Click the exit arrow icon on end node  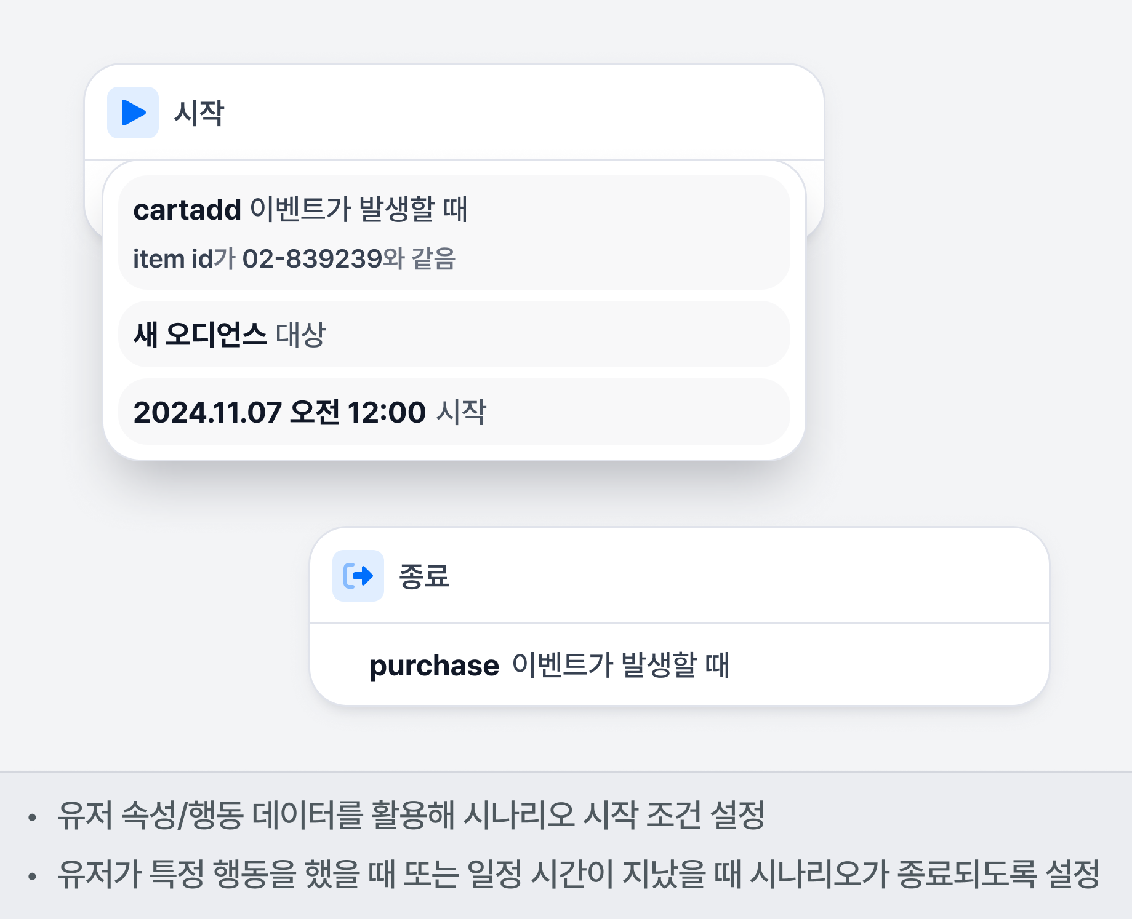(358, 576)
